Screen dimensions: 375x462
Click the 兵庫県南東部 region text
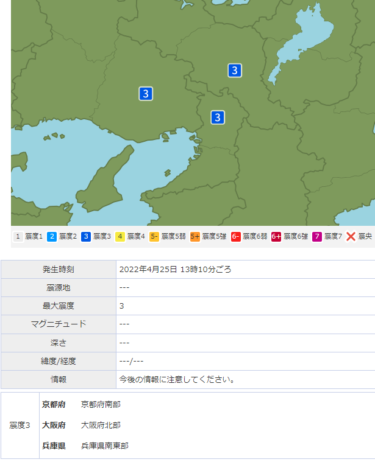[x=105, y=446]
